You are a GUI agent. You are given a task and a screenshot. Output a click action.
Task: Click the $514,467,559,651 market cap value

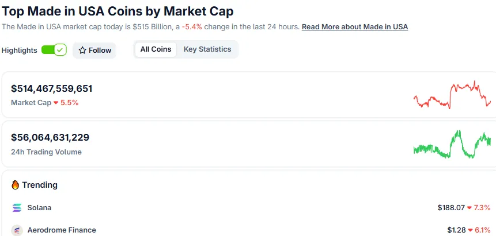coord(52,88)
